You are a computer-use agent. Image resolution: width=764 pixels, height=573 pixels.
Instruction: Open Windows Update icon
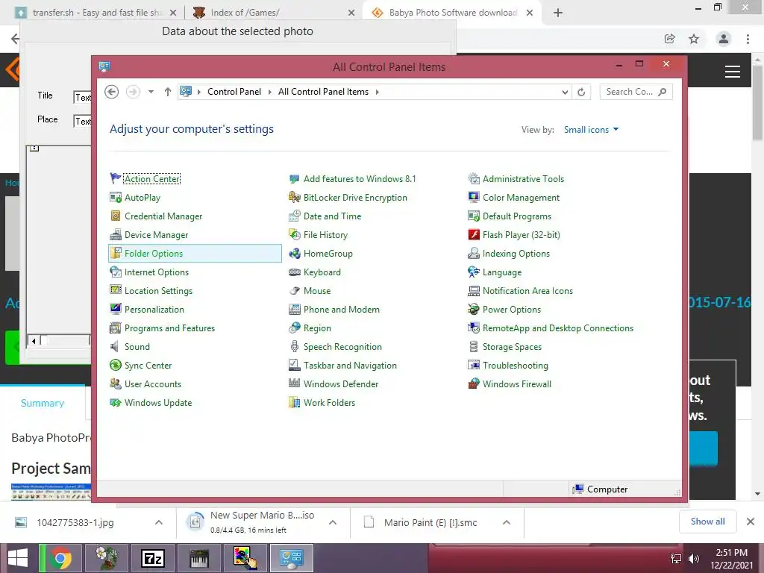[116, 402]
